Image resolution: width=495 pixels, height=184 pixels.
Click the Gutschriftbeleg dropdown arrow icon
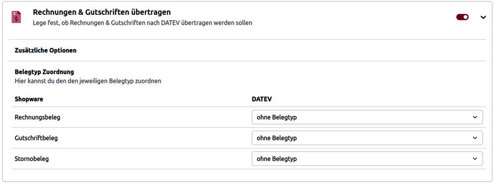pos(474,138)
